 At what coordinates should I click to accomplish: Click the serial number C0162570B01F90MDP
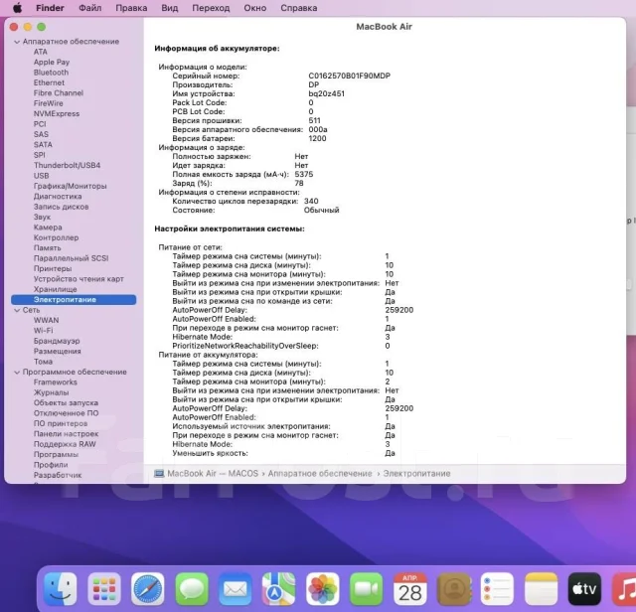[349, 76]
